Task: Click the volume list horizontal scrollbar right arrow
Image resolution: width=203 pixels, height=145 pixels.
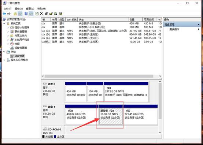Action: [x=160, y=76]
